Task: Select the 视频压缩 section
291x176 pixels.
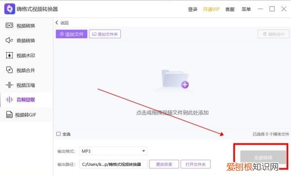Action: [26, 85]
